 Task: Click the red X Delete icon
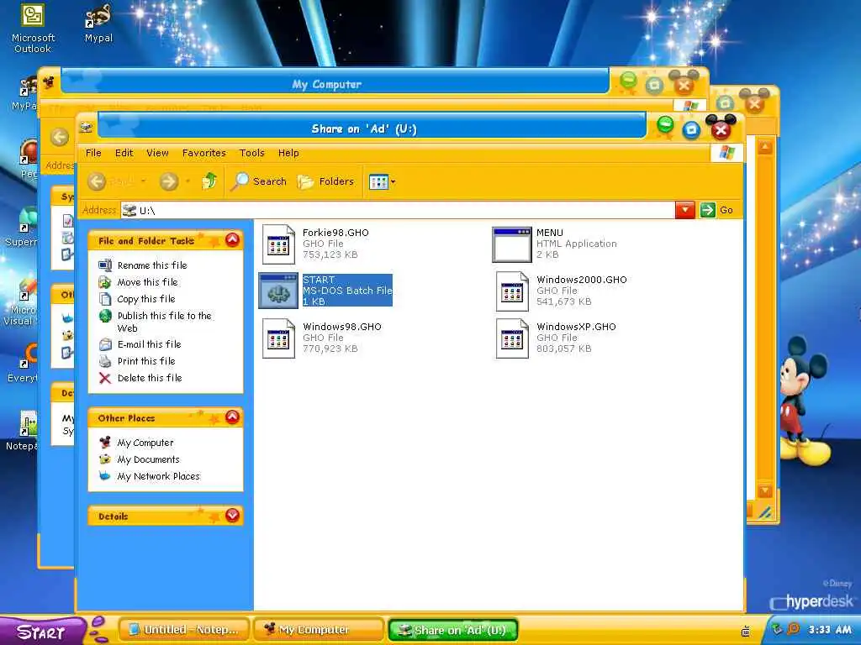click(x=105, y=378)
